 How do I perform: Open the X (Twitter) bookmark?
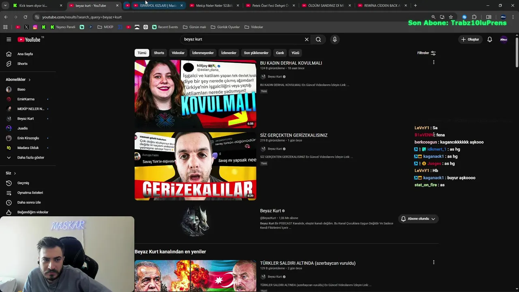(x=26, y=27)
